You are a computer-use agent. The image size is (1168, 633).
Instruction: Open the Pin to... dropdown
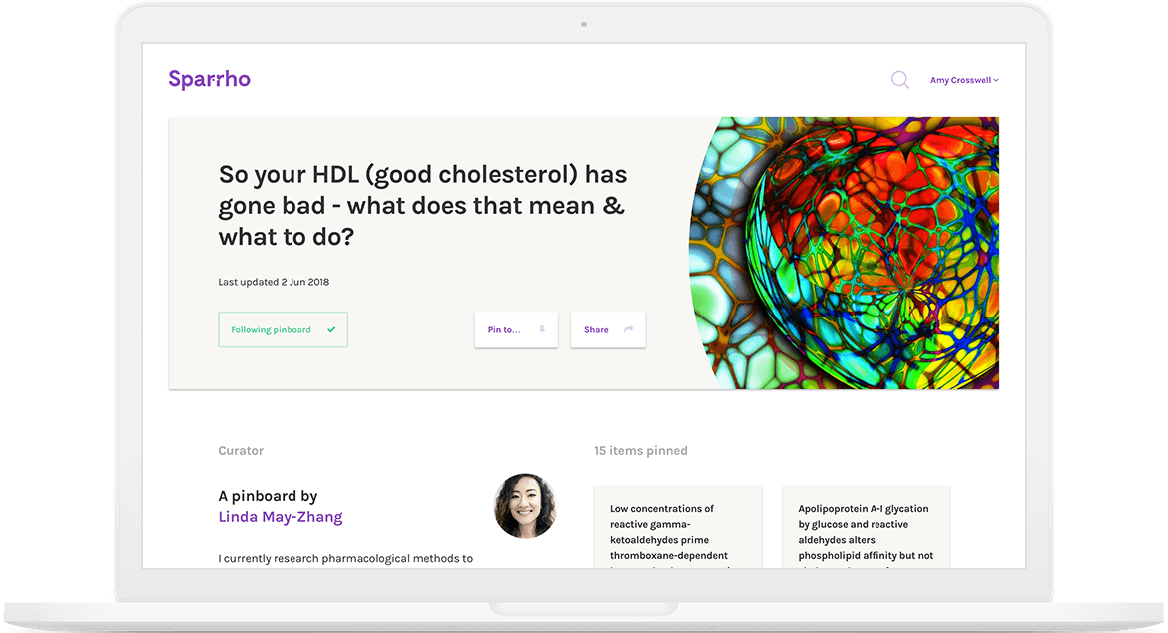(x=515, y=329)
